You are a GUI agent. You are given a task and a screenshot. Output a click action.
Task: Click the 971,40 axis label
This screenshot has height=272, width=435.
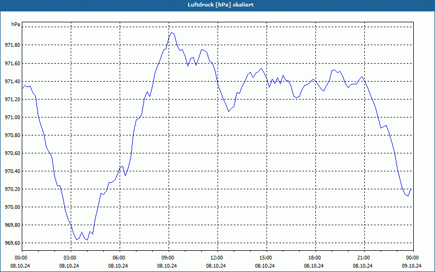(13, 81)
